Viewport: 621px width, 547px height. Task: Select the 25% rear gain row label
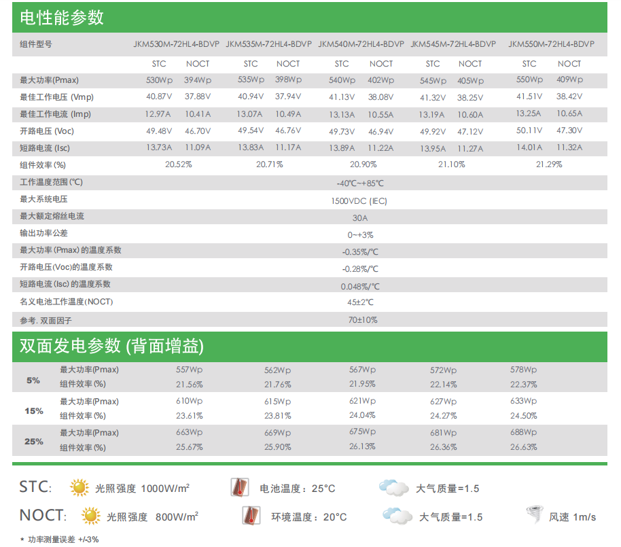(34, 442)
